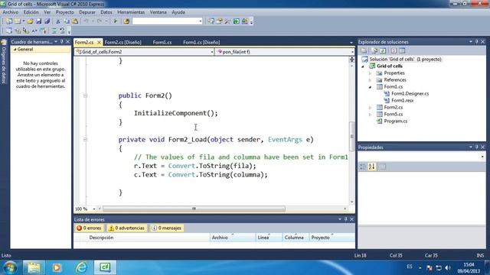
Task: Toggle auto-hide pin on Cuadro de herramientas
Action: tap(62, 42)
